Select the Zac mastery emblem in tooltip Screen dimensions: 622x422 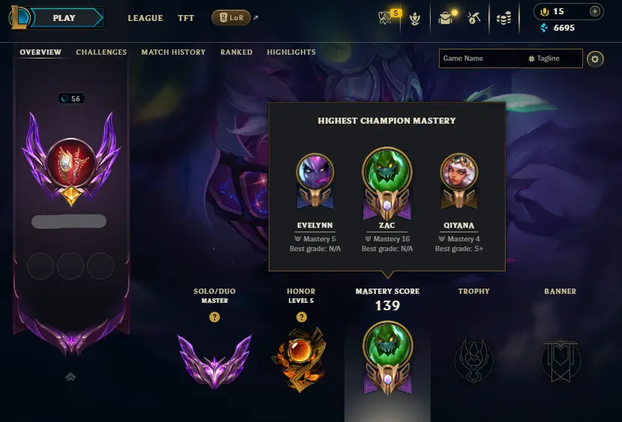[x=387, y=184]
